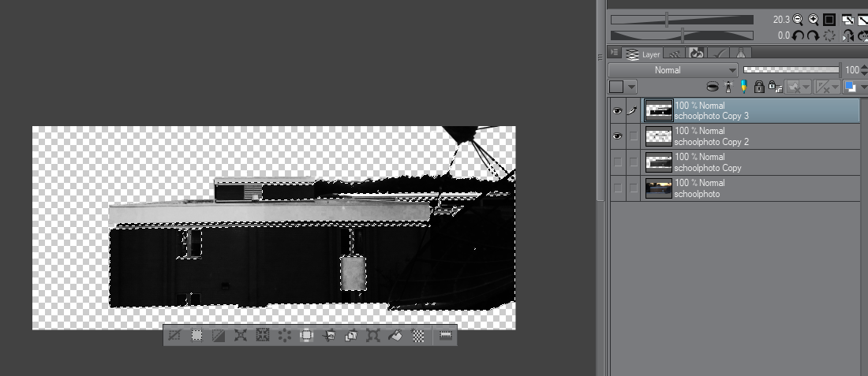Click the navigator zoom slider
Screen dimensions: 868x376
(682, 20)
